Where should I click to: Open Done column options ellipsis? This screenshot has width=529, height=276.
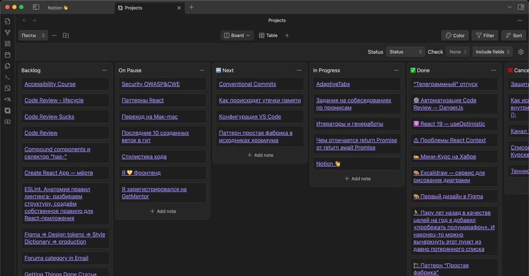(x=494, y=70)
